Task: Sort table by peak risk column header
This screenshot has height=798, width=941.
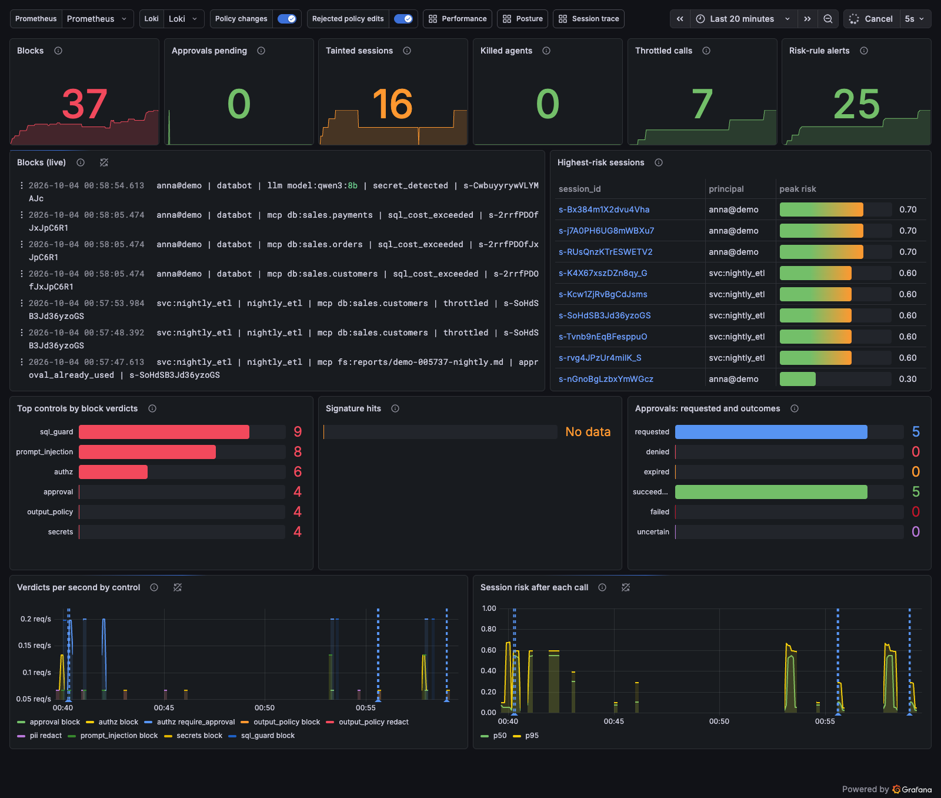Action: pos(797,189)
